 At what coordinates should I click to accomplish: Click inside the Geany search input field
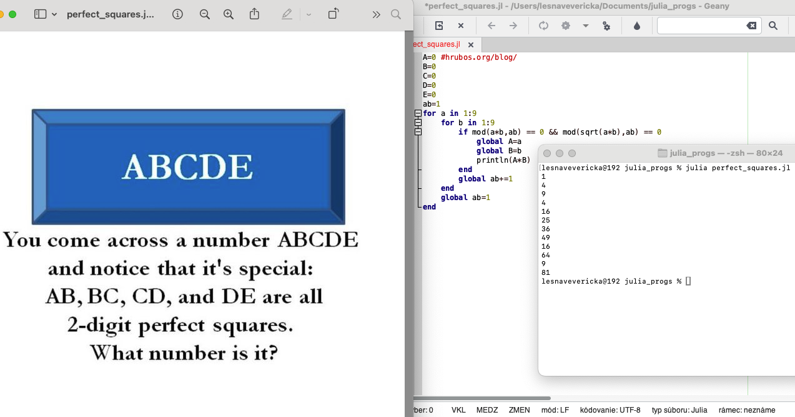pos(699,26)
